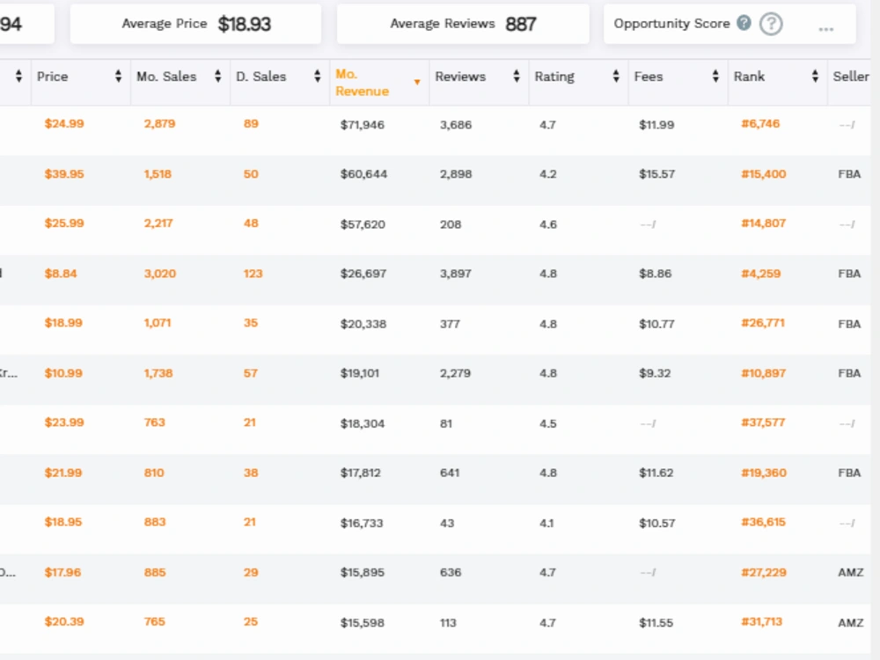Viewport: 880px width, 660px height.
Task: Open the $24.99 price link
Action: point(64,123)
